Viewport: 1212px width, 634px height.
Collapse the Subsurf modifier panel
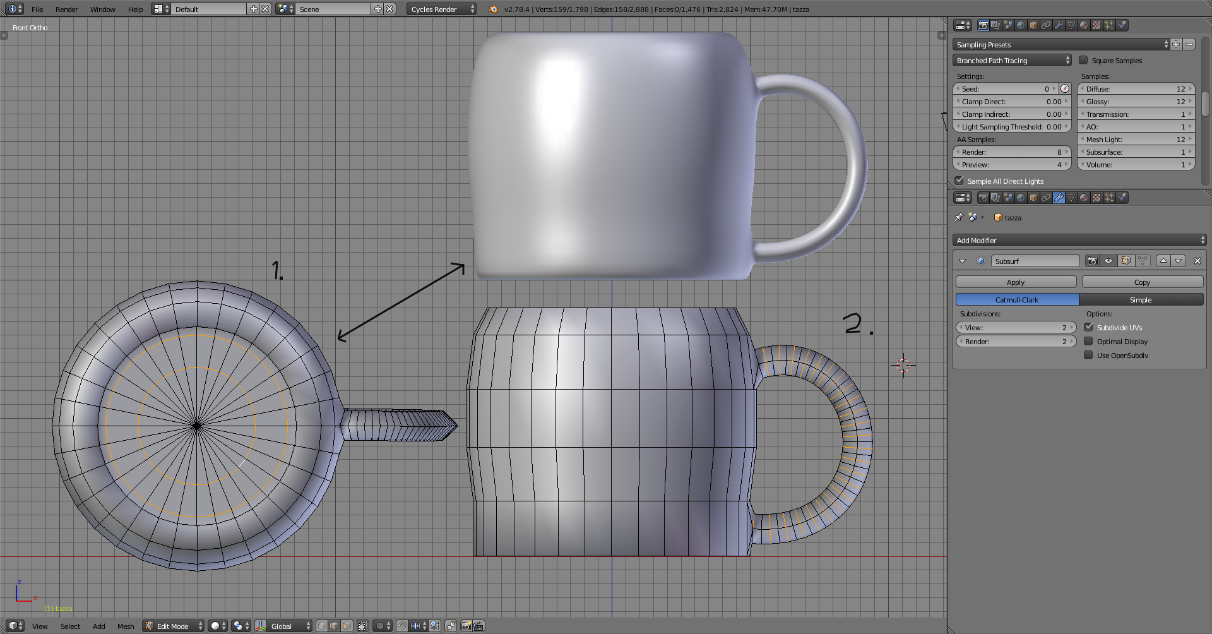pos(962,261)
